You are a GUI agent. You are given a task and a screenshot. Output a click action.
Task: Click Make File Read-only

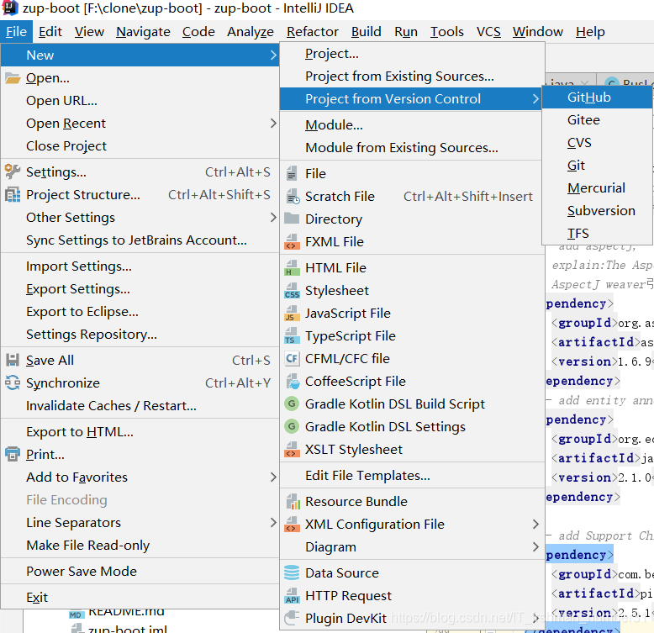coord(140,545)
